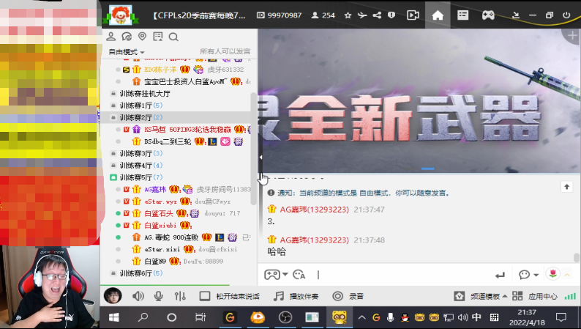Click the flower gift icon
Image resolution: width=581 pixels, height=329 pixels.
pos(553,274)
